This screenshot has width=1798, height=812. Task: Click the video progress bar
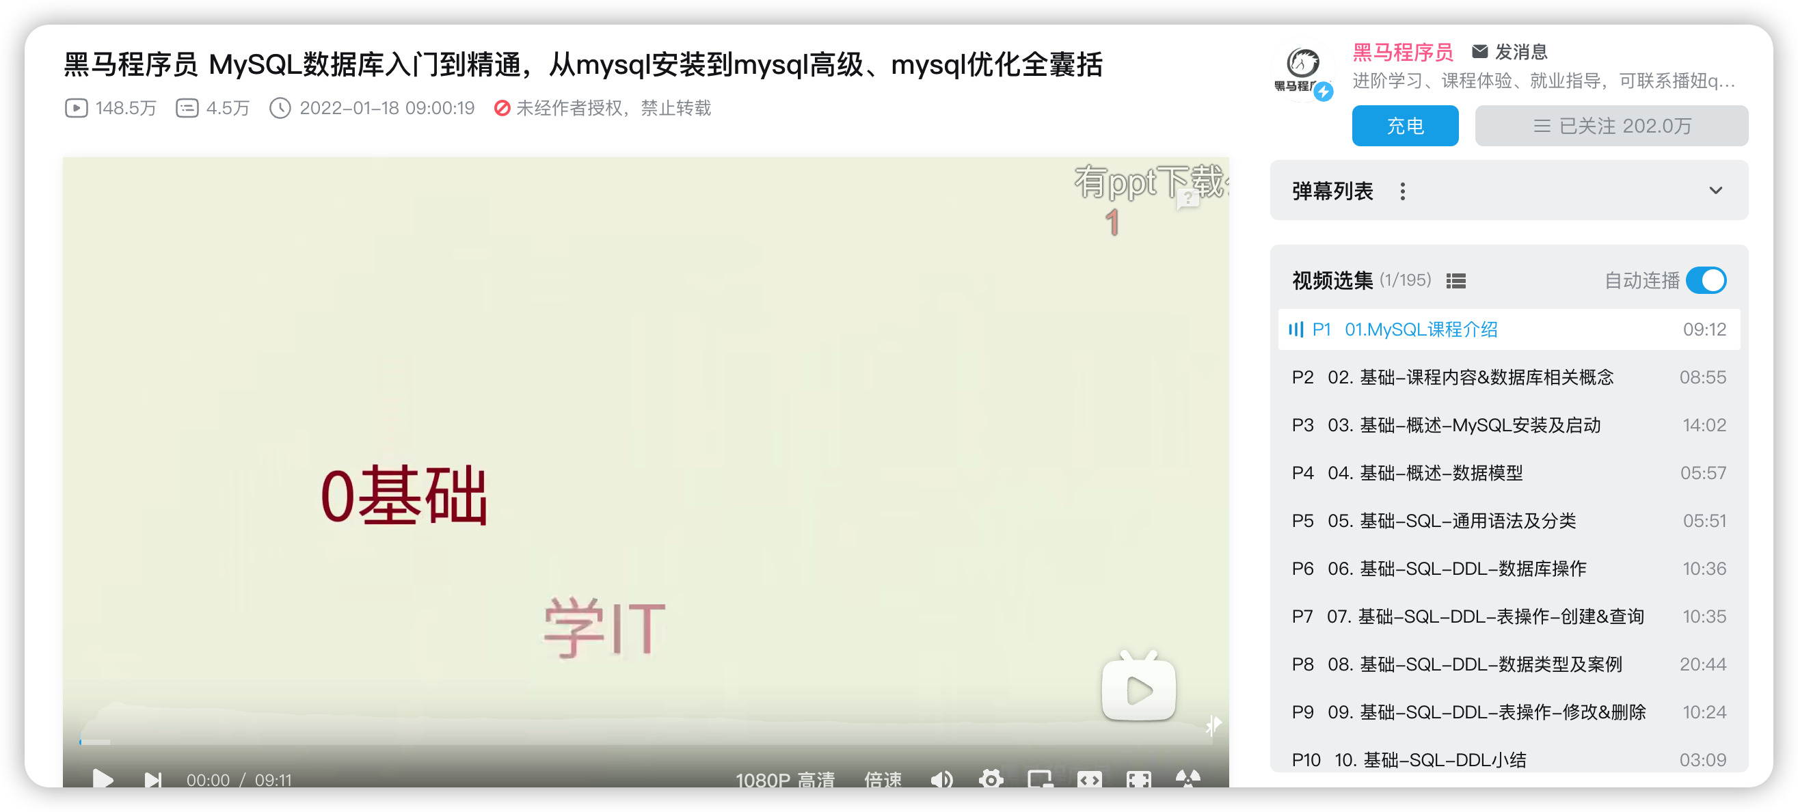coord(645,742)
